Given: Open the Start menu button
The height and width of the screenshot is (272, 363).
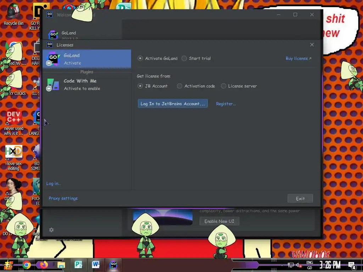Looking at the screenshot, I should tap(8, 265).
